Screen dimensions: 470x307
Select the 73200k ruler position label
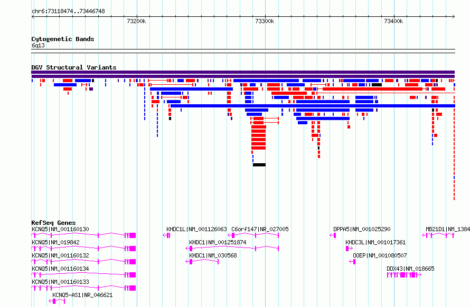(136, 21)
